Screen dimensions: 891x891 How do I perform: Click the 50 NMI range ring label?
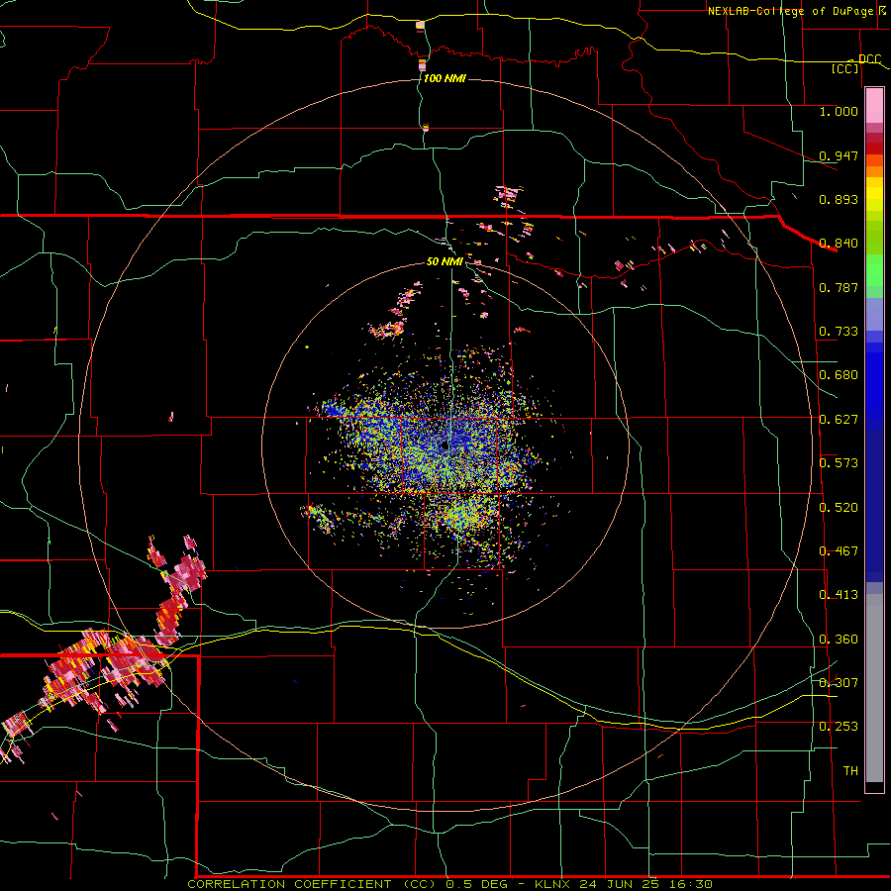point(445,261)
